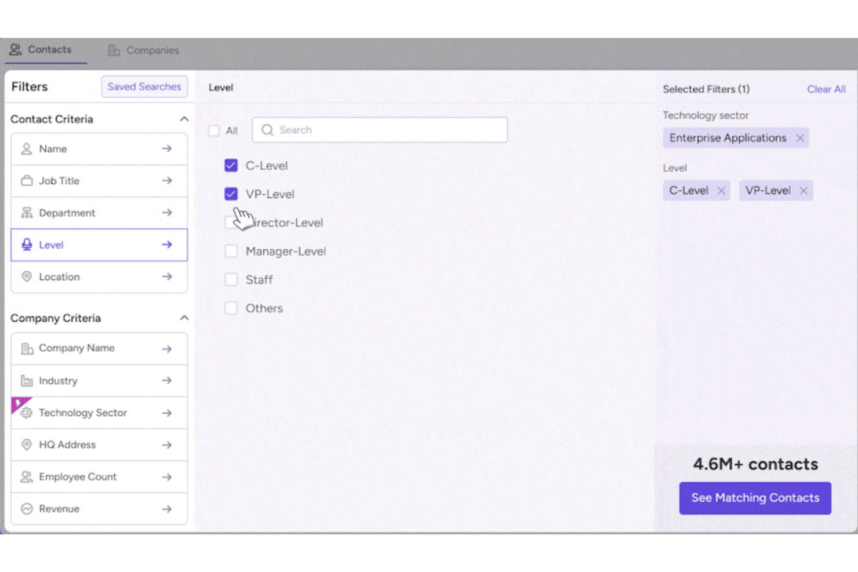Click the Industry factory icon

pos(27,381)
